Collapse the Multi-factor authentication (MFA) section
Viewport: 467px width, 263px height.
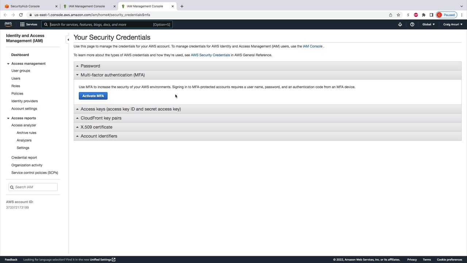tap(267, 75)
